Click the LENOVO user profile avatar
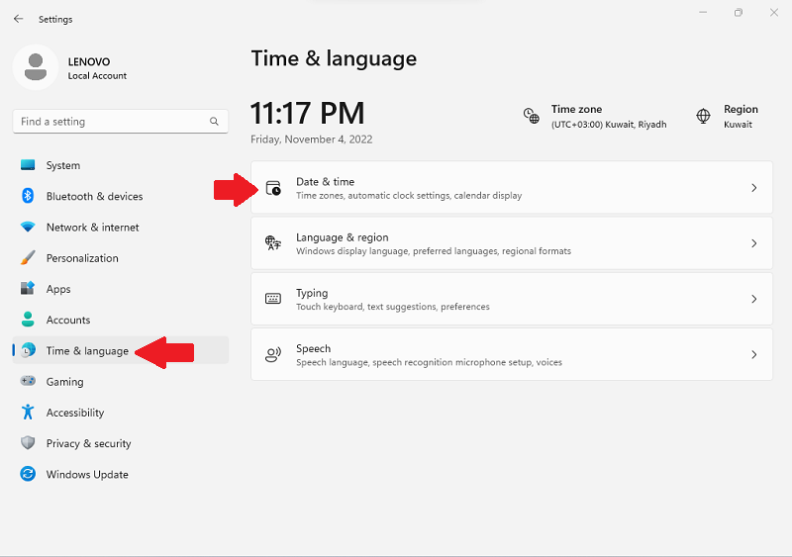Screen dimensions: 792x557 [37, 66]
